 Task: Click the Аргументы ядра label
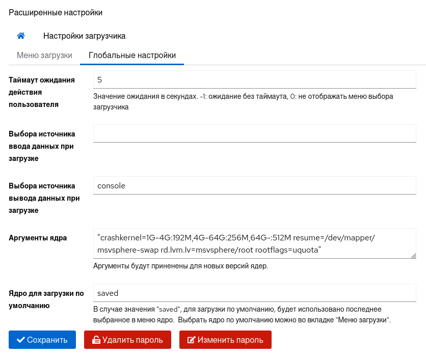pyautogui.click(x=38, y=238)
